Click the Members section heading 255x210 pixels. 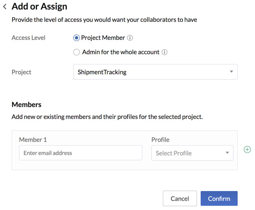tap(26, 105)
